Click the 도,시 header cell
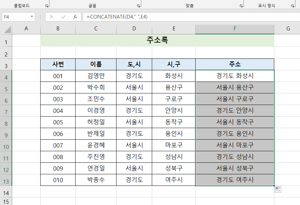Viewport: 300px width, 205px height. pyautogui.click(x=134, y=64)
